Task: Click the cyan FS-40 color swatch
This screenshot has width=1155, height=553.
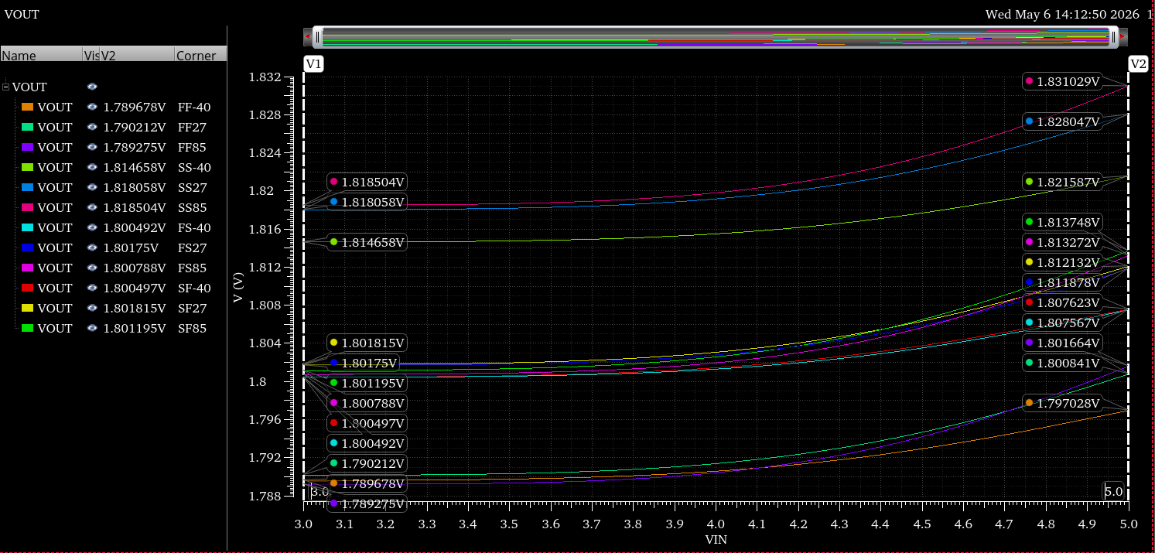Action: coord(27,227)
